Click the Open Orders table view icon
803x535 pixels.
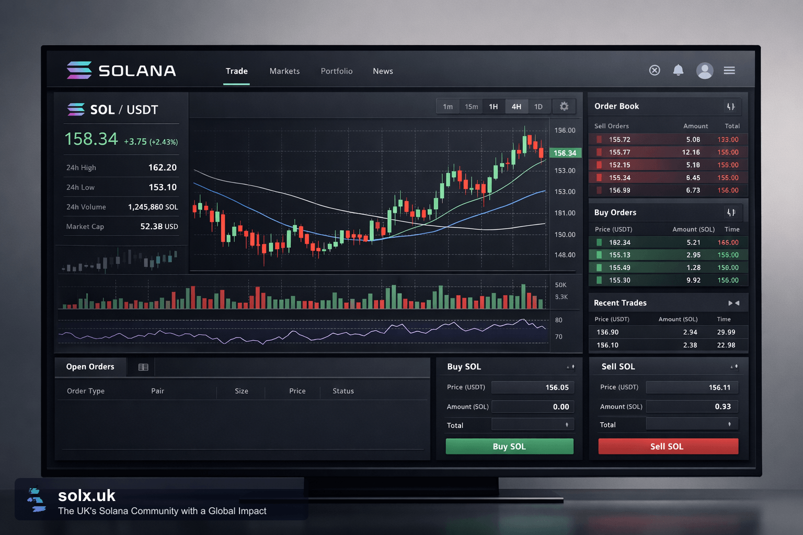point(143,367)
